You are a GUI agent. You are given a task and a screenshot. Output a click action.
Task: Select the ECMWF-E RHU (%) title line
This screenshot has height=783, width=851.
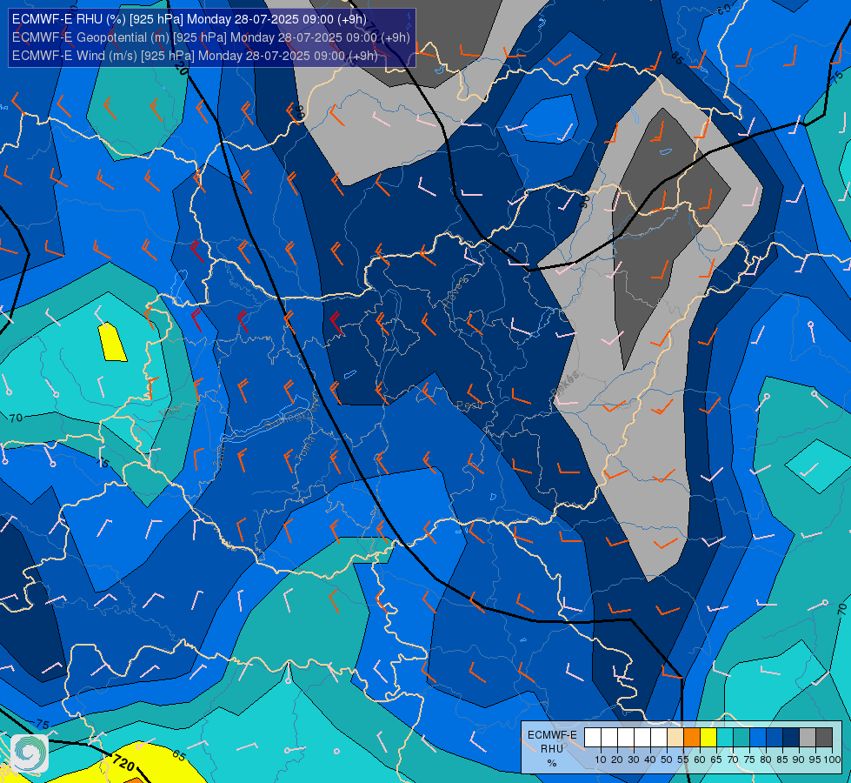point(189,19)
